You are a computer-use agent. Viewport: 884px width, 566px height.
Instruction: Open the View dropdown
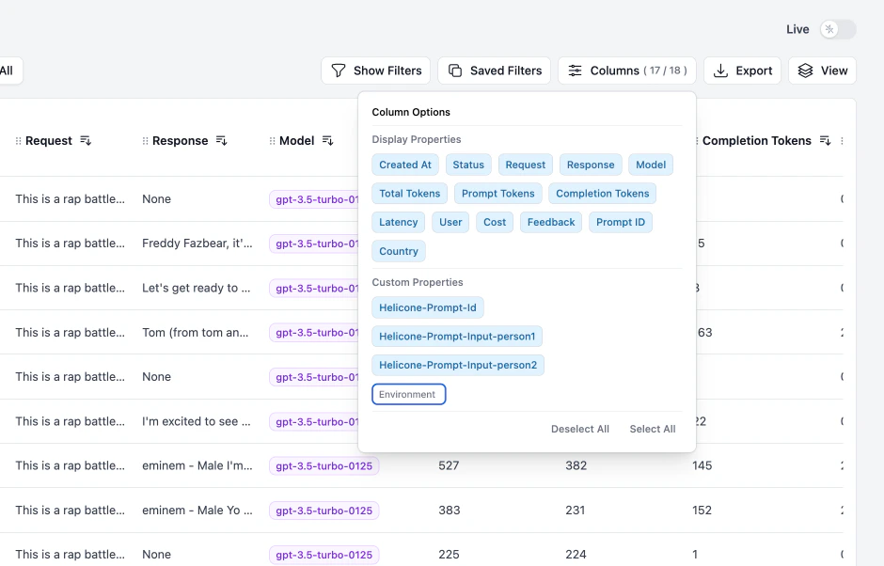[x=822, y=70]
